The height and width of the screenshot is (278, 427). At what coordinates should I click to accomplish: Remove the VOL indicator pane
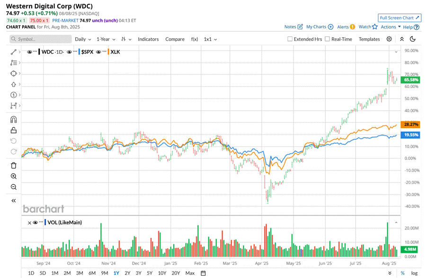(x=29, y=223)
